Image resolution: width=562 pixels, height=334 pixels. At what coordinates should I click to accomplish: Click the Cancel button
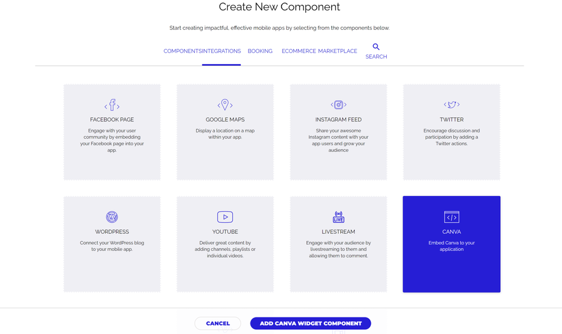[x=218, y=323]
